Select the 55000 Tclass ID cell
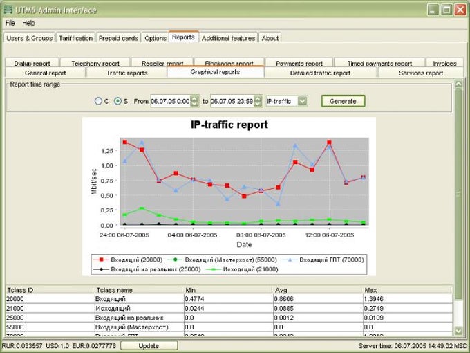 coord(50,327)
